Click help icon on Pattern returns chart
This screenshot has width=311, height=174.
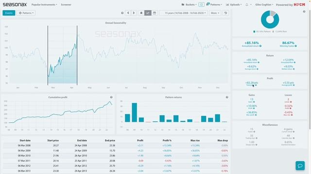tap(227, 97)
